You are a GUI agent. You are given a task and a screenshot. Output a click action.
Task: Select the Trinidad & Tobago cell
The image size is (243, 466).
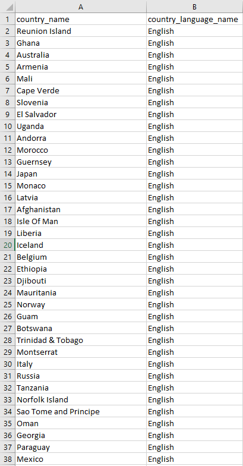[81, 340]
